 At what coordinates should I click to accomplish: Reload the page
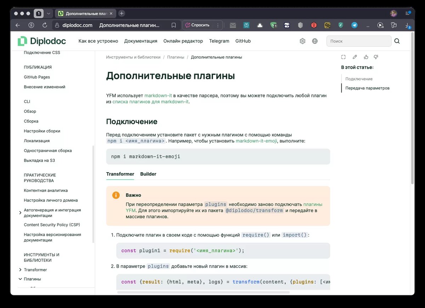coord(45,25)
